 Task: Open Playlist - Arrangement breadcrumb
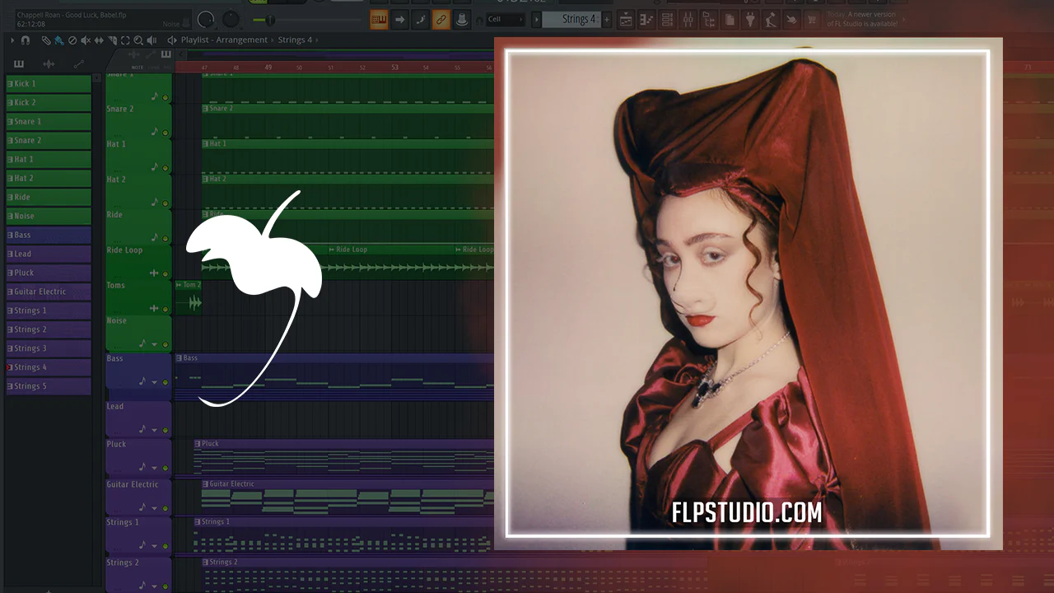pyautogui.click(x=224, y=40)
